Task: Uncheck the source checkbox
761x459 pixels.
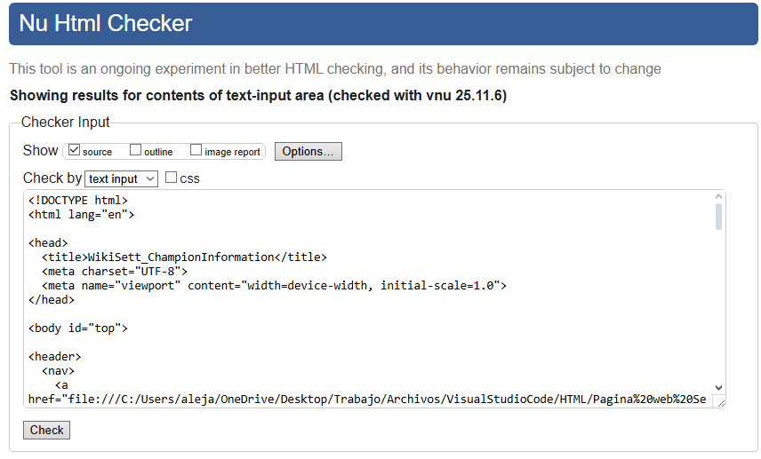Action: (75, 150)
